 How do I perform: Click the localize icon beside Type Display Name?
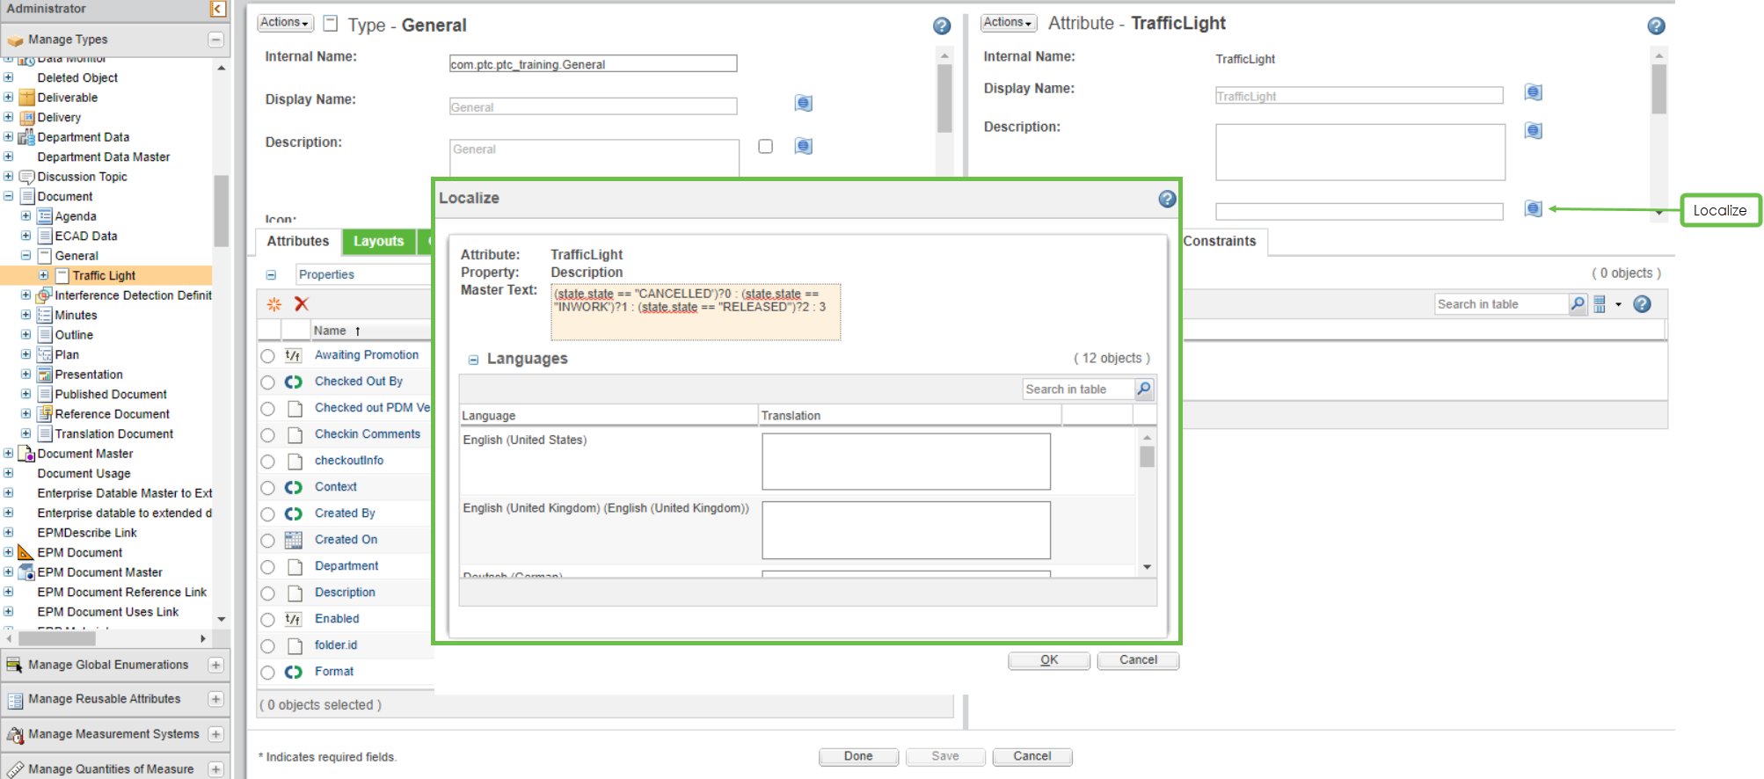coord(803,104)
